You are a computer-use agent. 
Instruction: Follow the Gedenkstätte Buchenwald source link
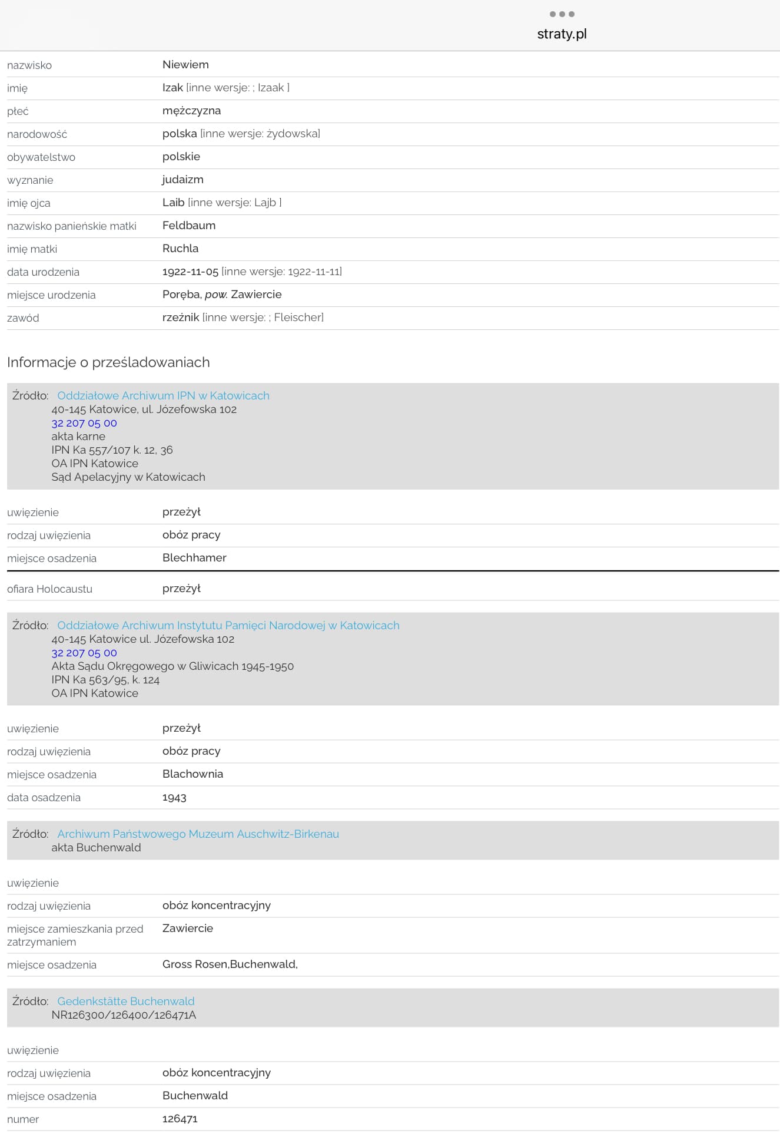tap(125, 1002)
